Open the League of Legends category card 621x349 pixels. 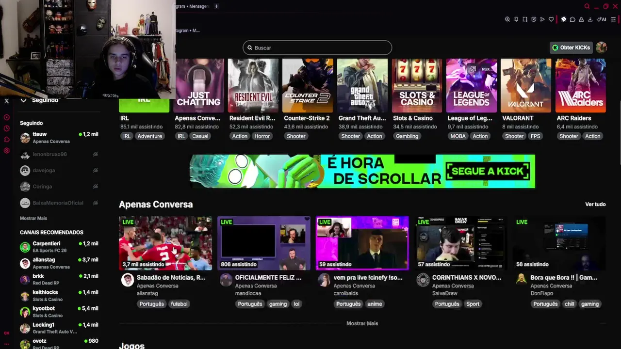pyautogui.click(x=472, y=86)
